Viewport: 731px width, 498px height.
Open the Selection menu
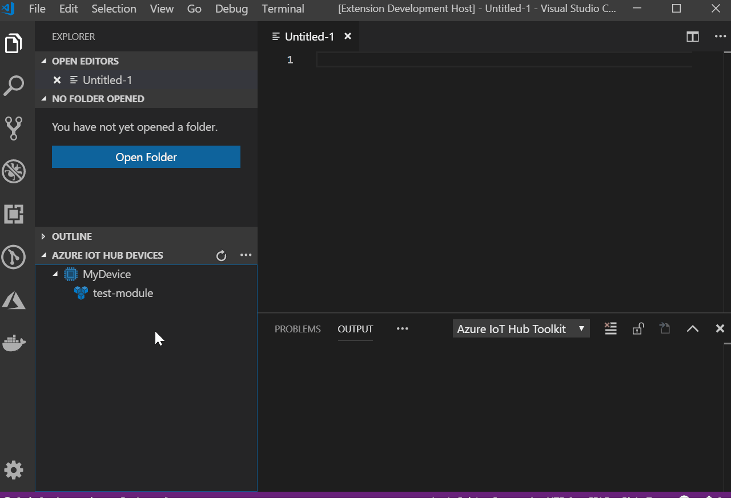[x=114, y=9]
